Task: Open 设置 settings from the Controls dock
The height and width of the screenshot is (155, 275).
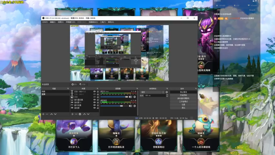Action: 183,105
